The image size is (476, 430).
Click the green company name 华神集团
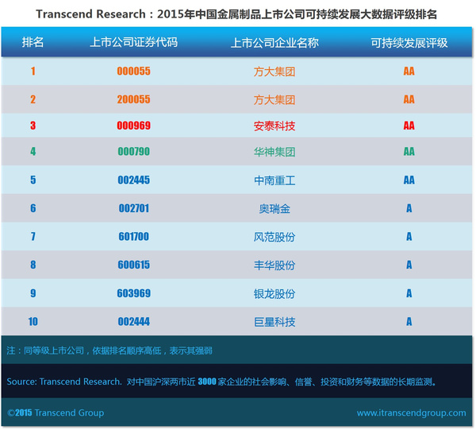(274, 152)
